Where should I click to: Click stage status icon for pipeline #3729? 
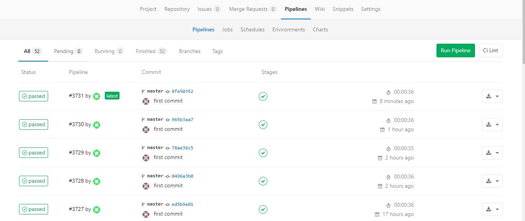pos(263,153)
